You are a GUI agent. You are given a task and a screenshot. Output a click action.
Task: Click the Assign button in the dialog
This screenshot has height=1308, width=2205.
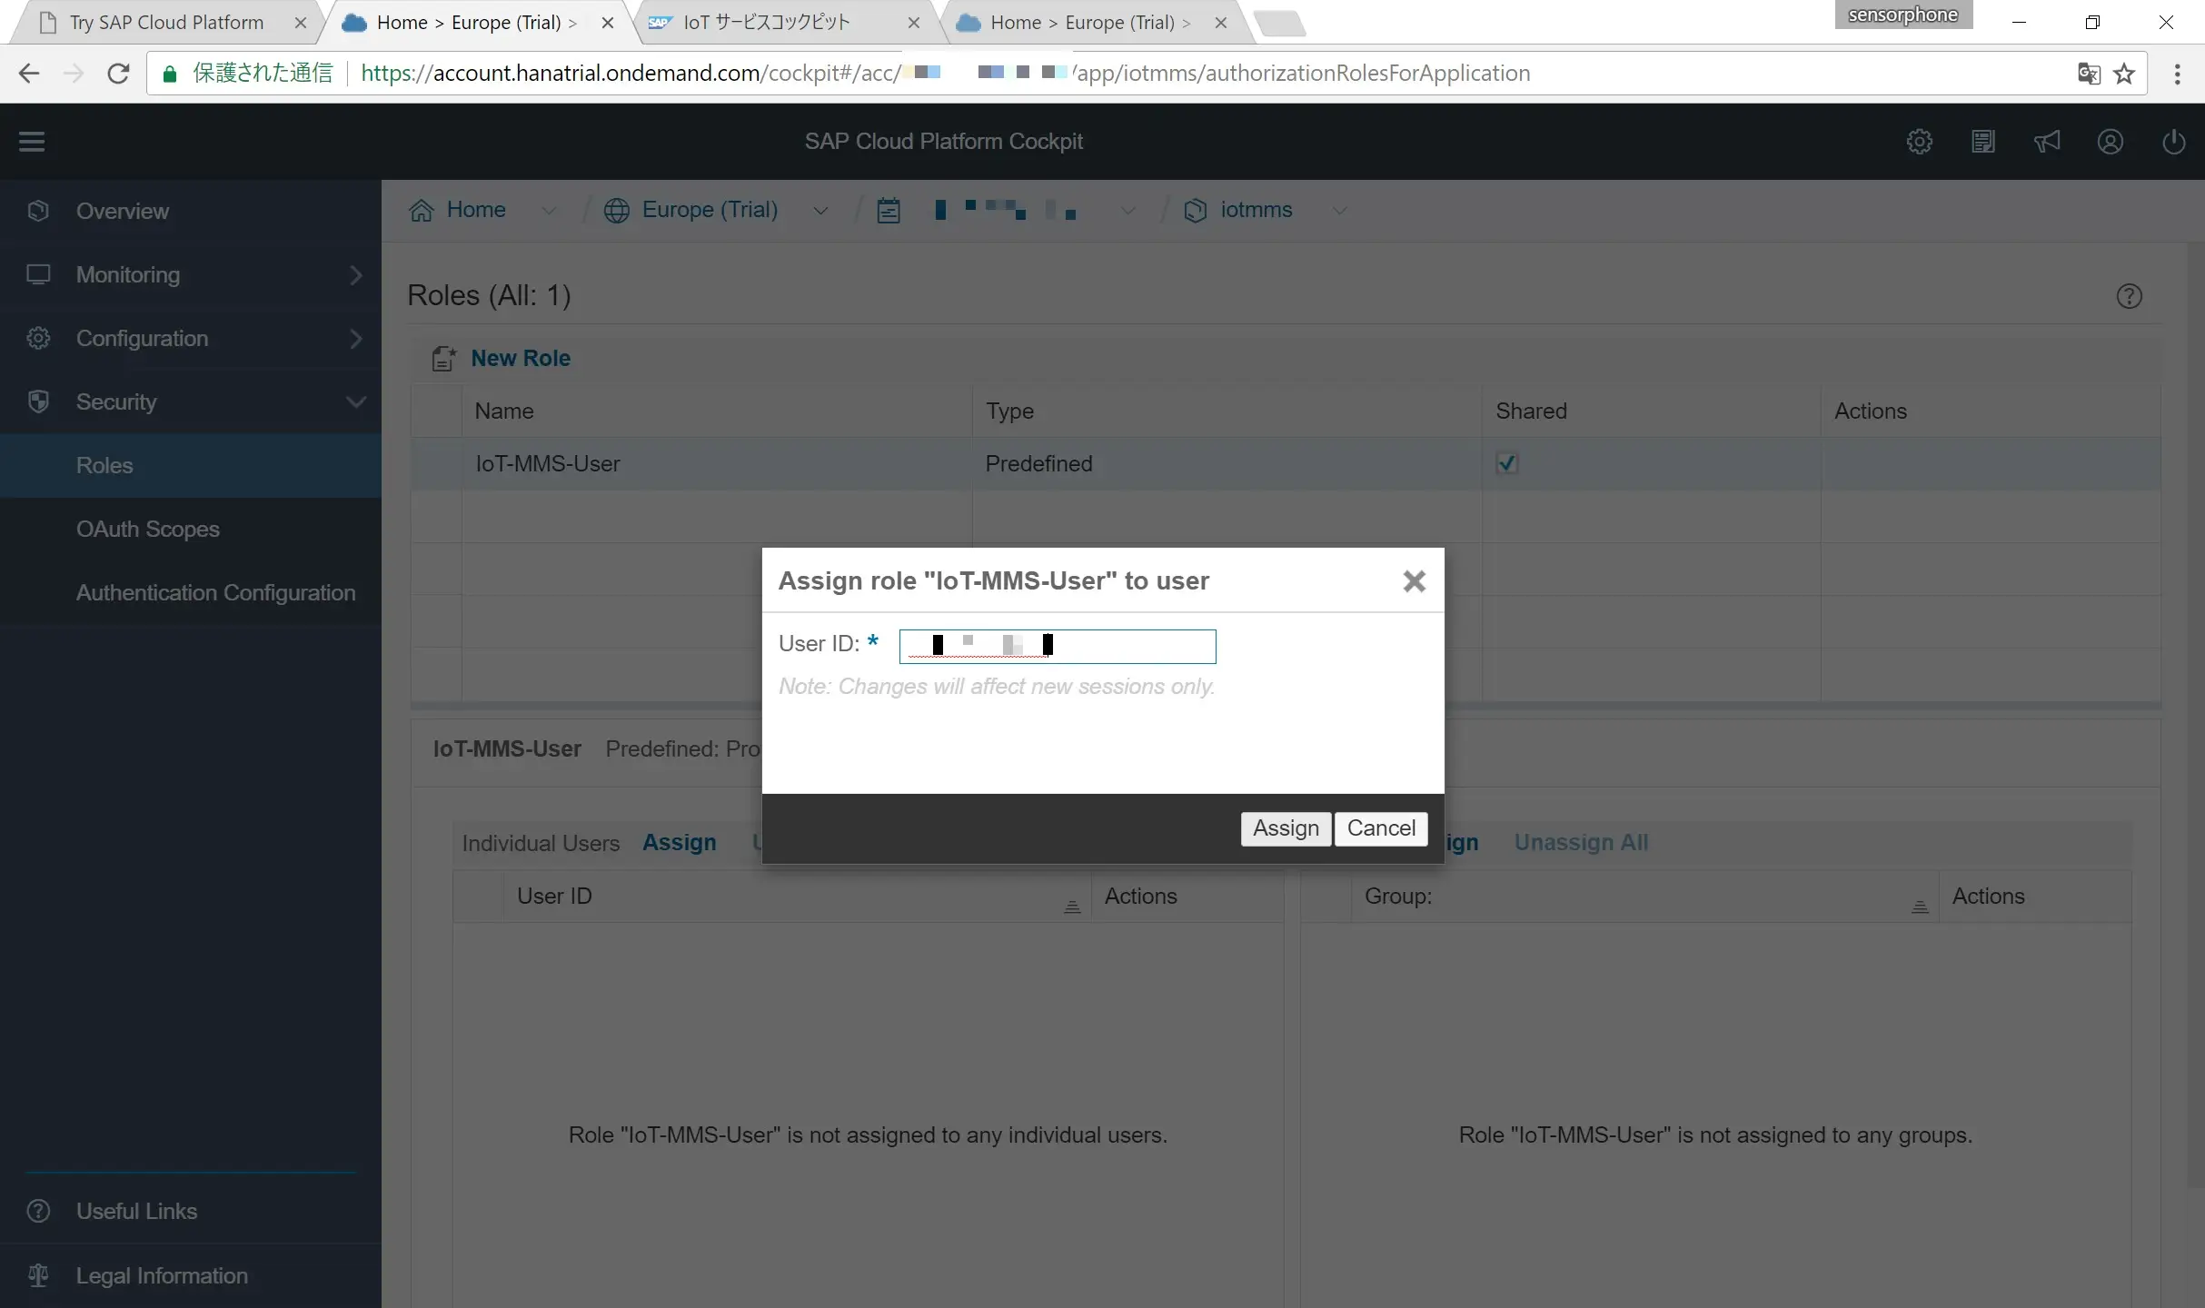click(1286, 828)
